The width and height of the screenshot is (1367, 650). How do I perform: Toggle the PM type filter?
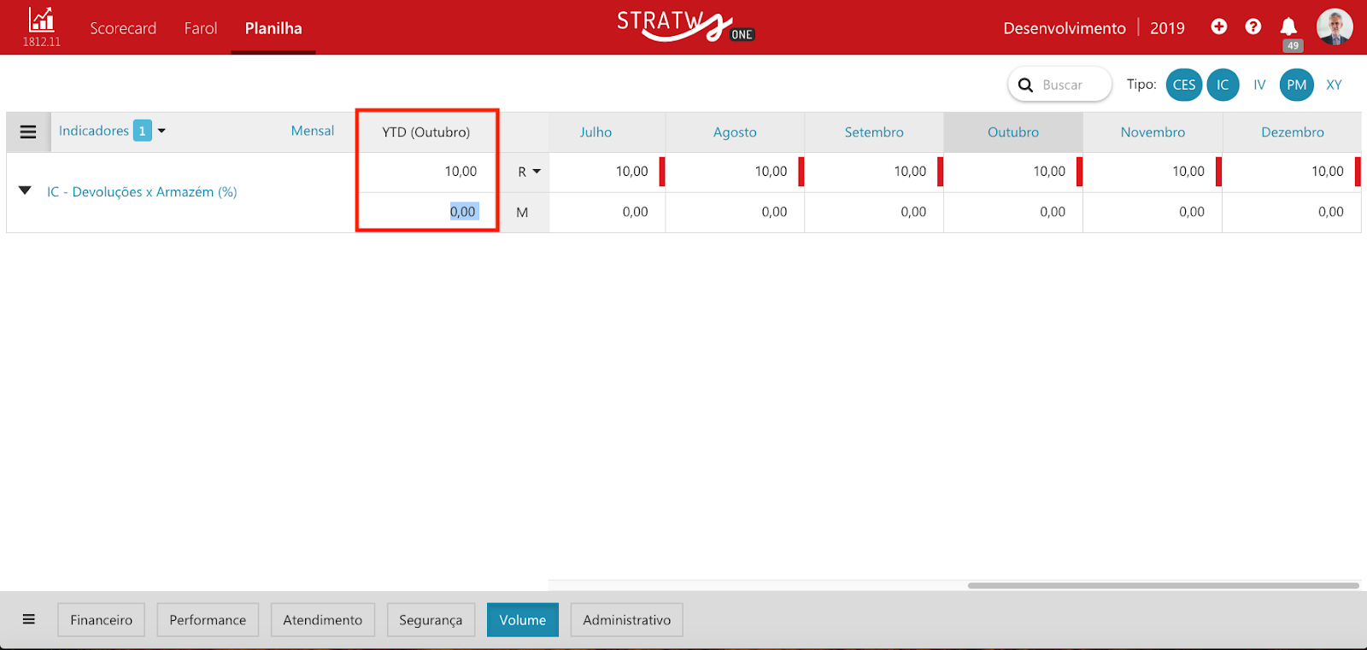(x=1296, y=85)
